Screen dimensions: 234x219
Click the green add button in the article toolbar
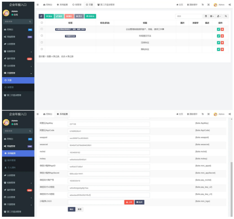49,16
